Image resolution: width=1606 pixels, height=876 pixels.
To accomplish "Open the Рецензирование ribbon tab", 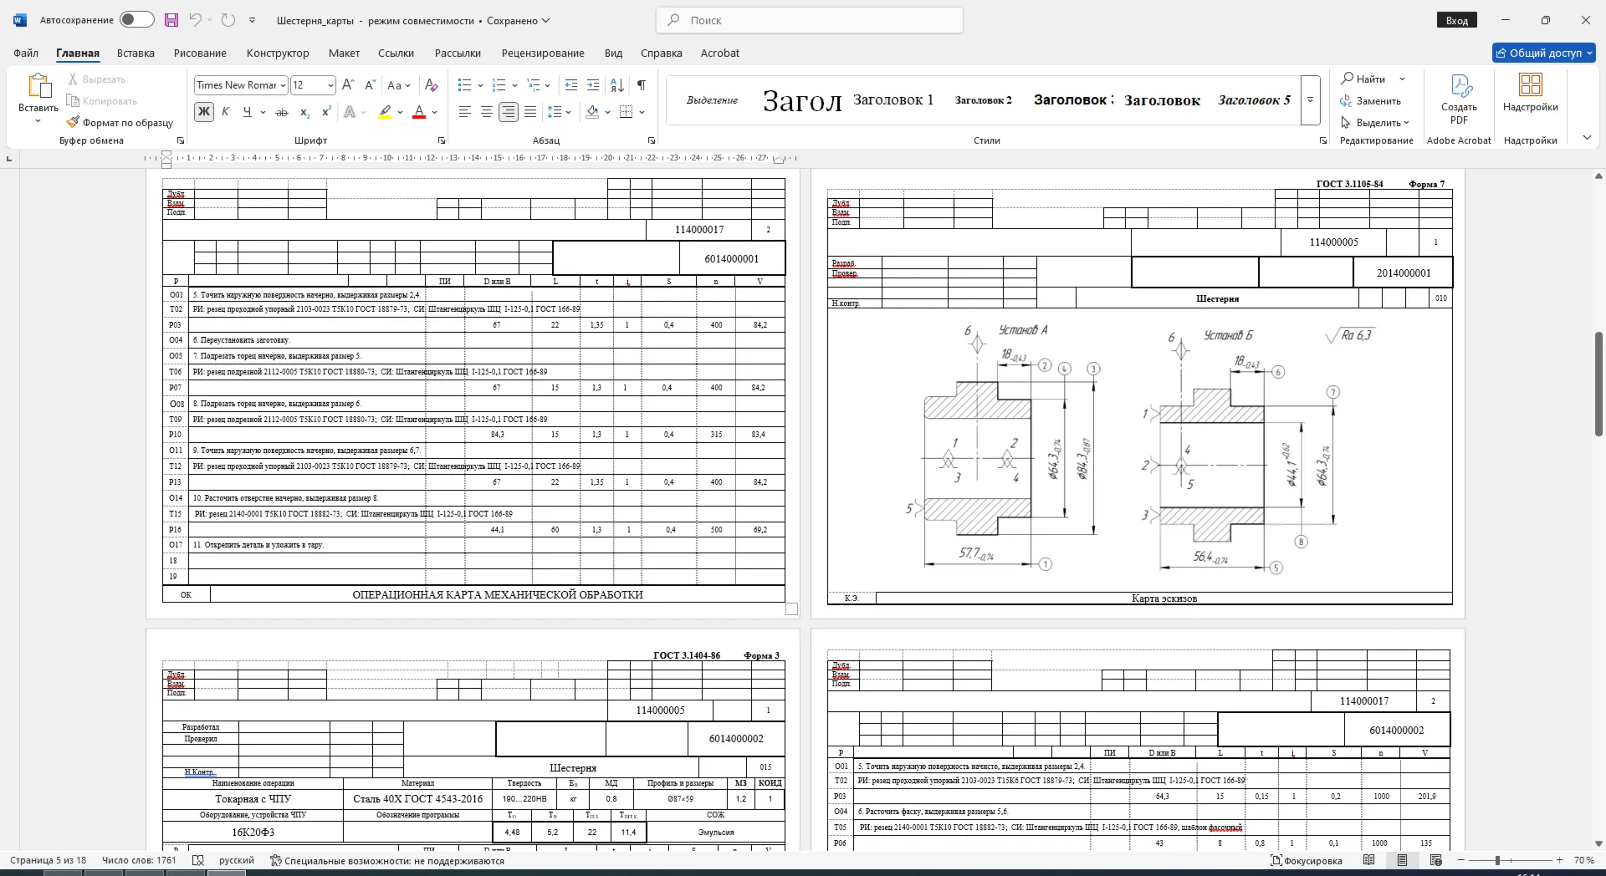I will click(x=543, y=53).
